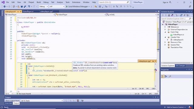Click the Collapse All icon in Solution Explorer
This screenshot has height=109, width=194.
click(x=185, y=15)
